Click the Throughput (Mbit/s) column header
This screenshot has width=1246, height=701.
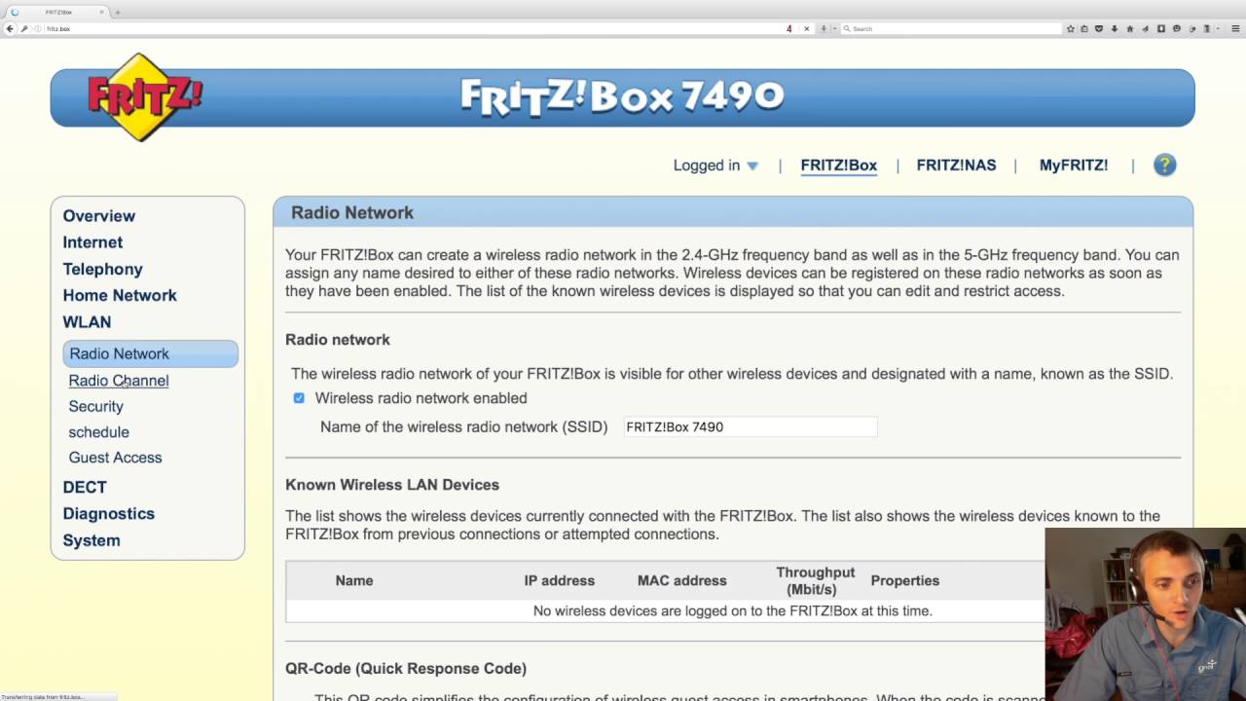pyautogui.click(x=816, y=580)
